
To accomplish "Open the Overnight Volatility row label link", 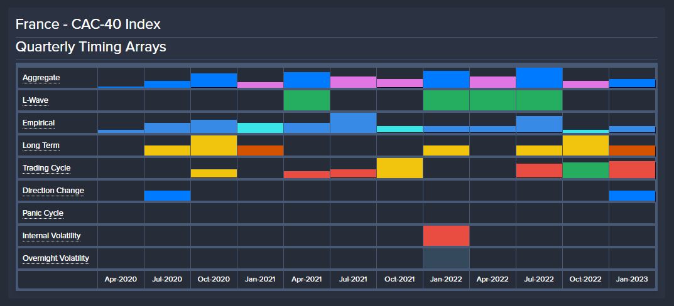I will (56, 258).
